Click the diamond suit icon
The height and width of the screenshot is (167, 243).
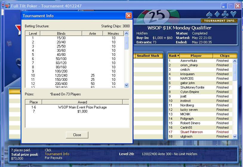tap(217, 14)
